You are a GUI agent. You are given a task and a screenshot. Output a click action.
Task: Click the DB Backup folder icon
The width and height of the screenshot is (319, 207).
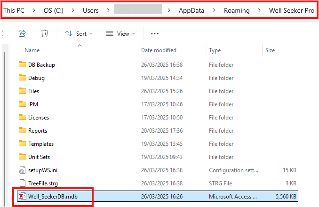pos(22,65)
